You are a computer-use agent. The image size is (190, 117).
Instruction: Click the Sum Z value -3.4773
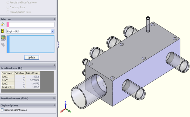pyautogui.click(x=33, y=83)
